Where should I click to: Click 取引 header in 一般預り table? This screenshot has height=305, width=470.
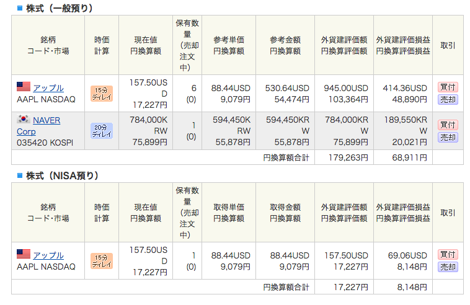click(x=448, y=45)
